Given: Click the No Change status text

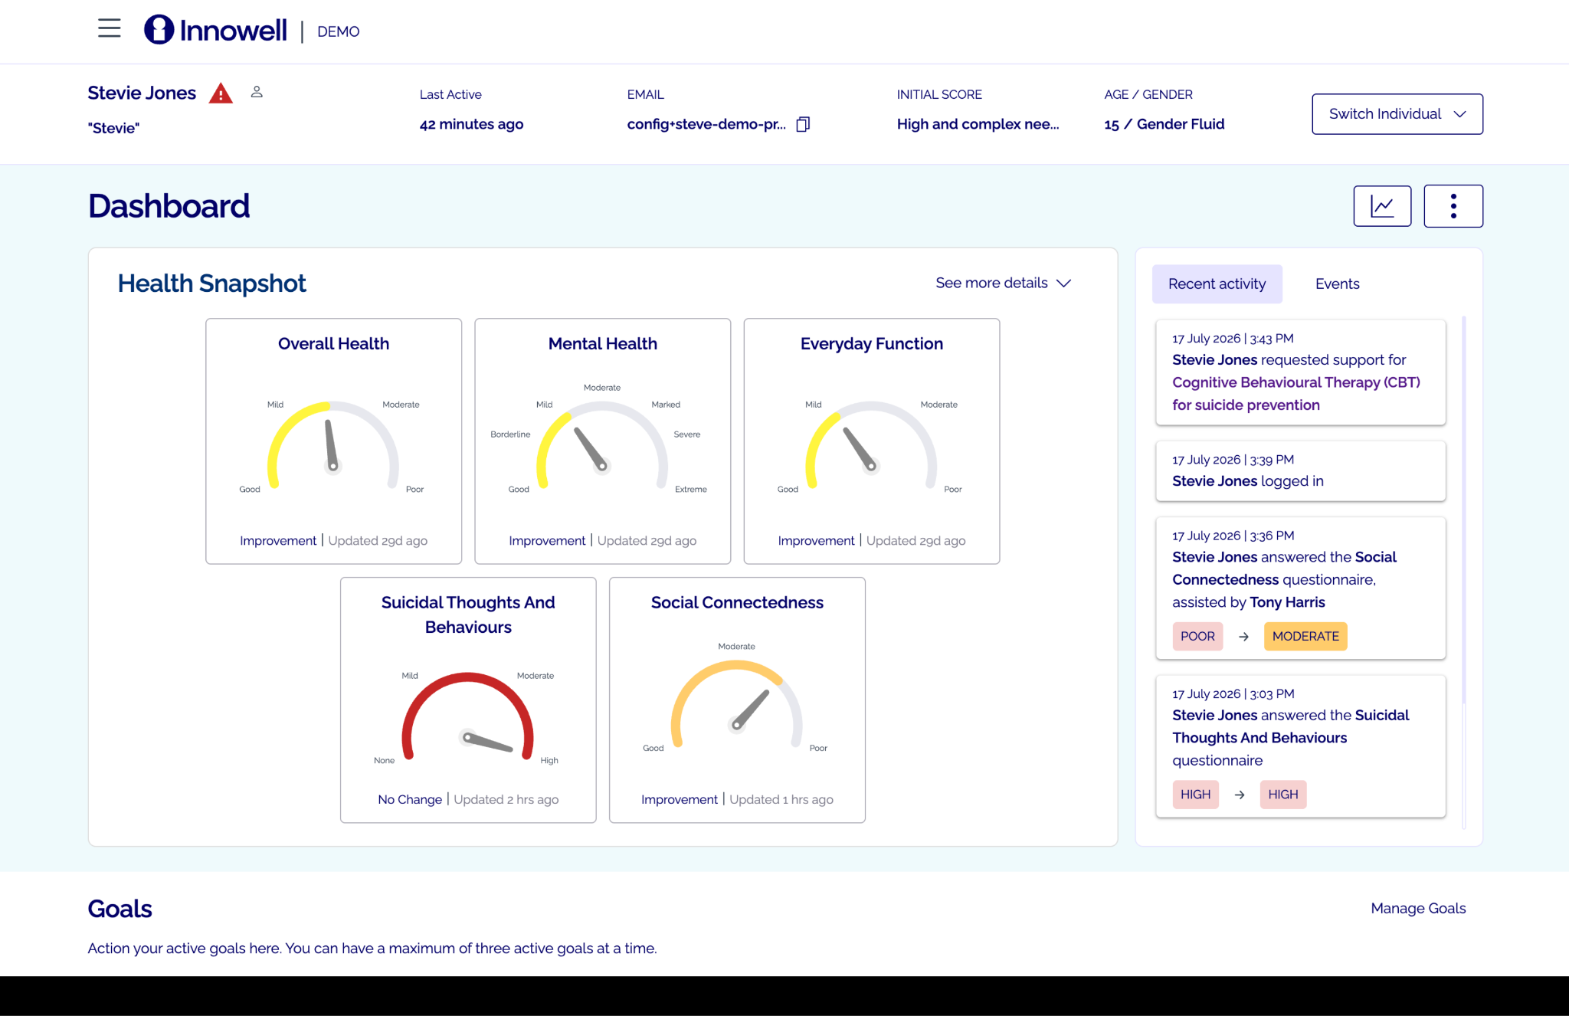Looking at the screenshot, I should (410, 799).
